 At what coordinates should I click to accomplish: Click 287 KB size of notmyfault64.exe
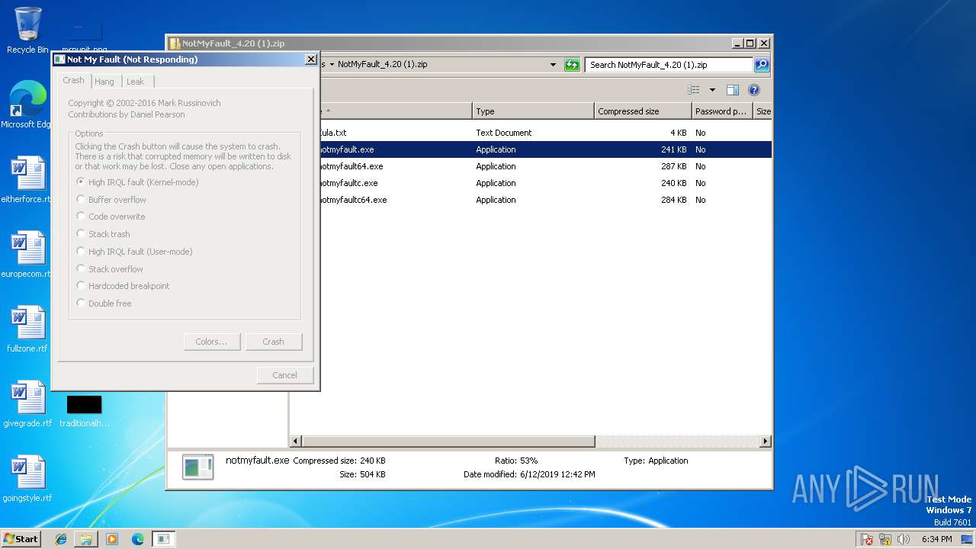[674, 166]
